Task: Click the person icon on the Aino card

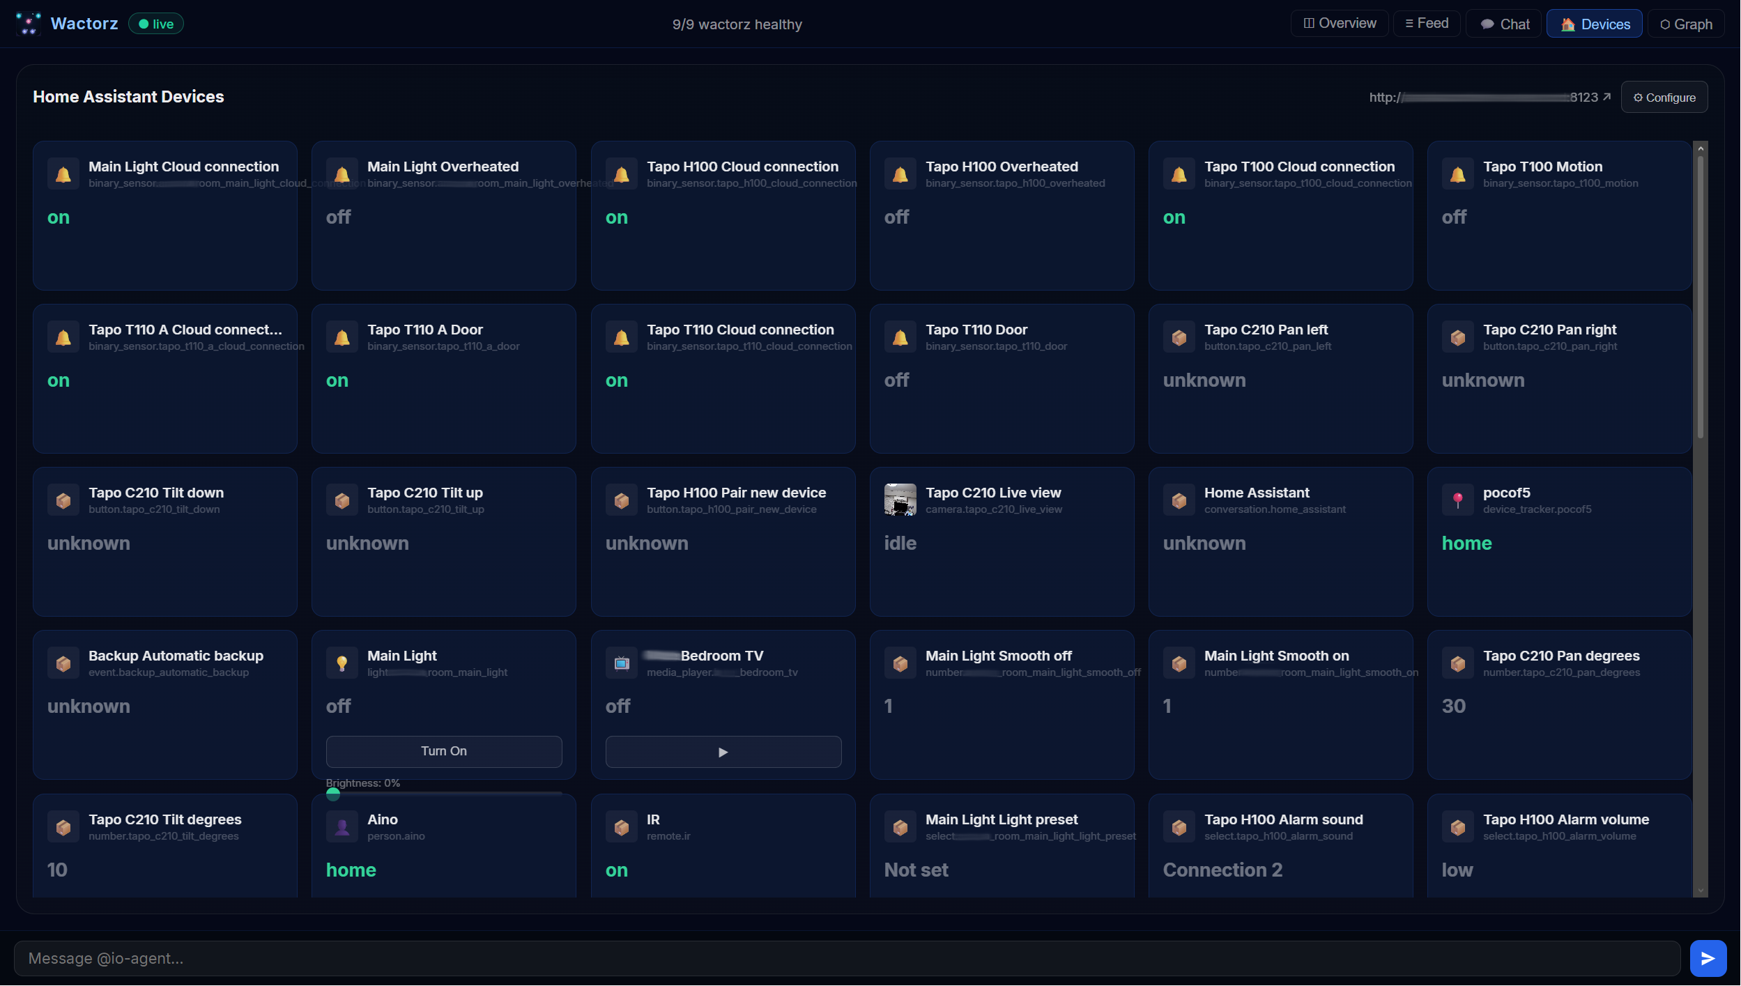Action: click(x=342, y=826)
